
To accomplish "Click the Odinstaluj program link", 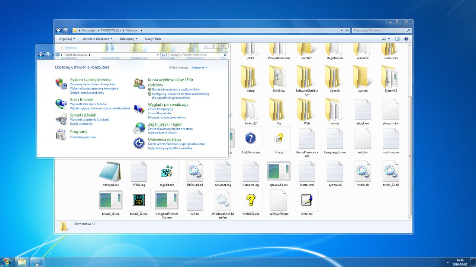I will (83, 137).
